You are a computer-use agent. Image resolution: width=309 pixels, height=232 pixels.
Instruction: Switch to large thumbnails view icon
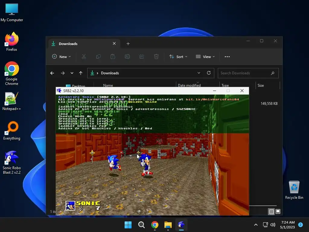coord(278,211)
